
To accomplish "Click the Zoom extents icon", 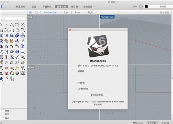I will point(17,62).
